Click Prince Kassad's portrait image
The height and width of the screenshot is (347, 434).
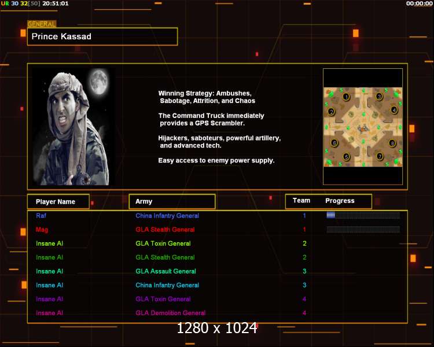click(x=71, y=126)
